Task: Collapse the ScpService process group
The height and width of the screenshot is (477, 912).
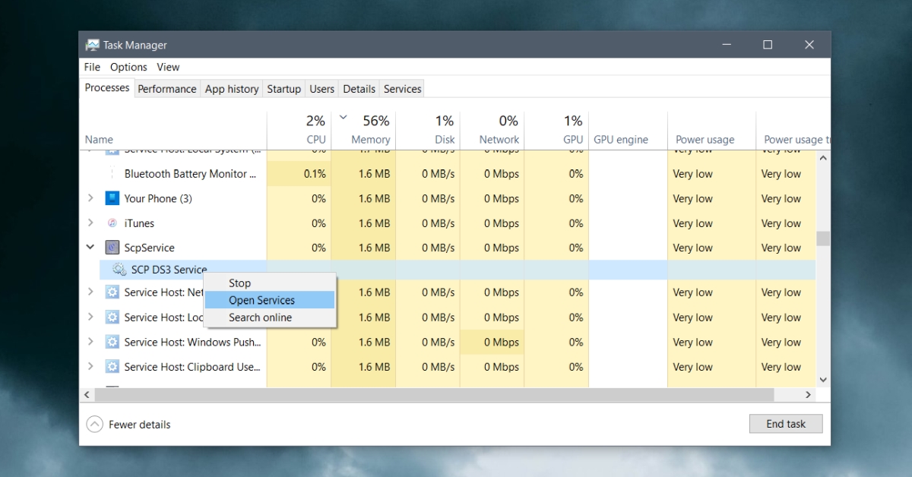Action: tap(90, 248)
